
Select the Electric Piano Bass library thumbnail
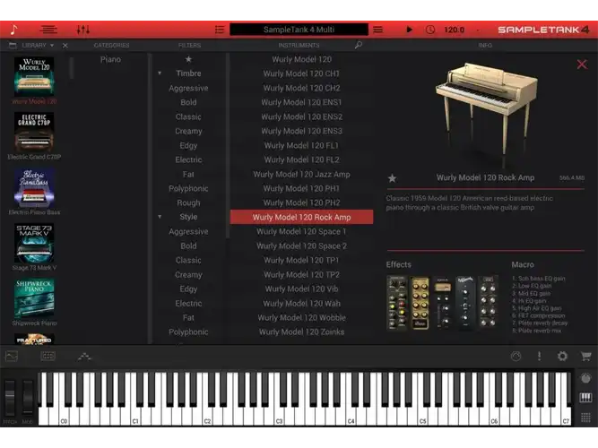(34, 188)
